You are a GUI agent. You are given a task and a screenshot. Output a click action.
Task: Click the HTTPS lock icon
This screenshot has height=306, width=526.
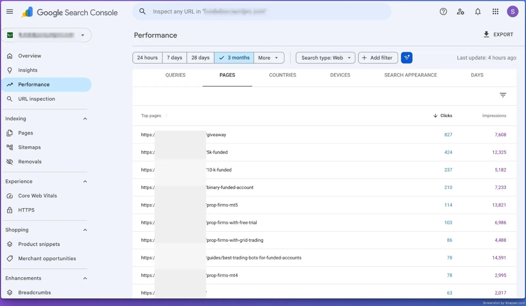10,210
